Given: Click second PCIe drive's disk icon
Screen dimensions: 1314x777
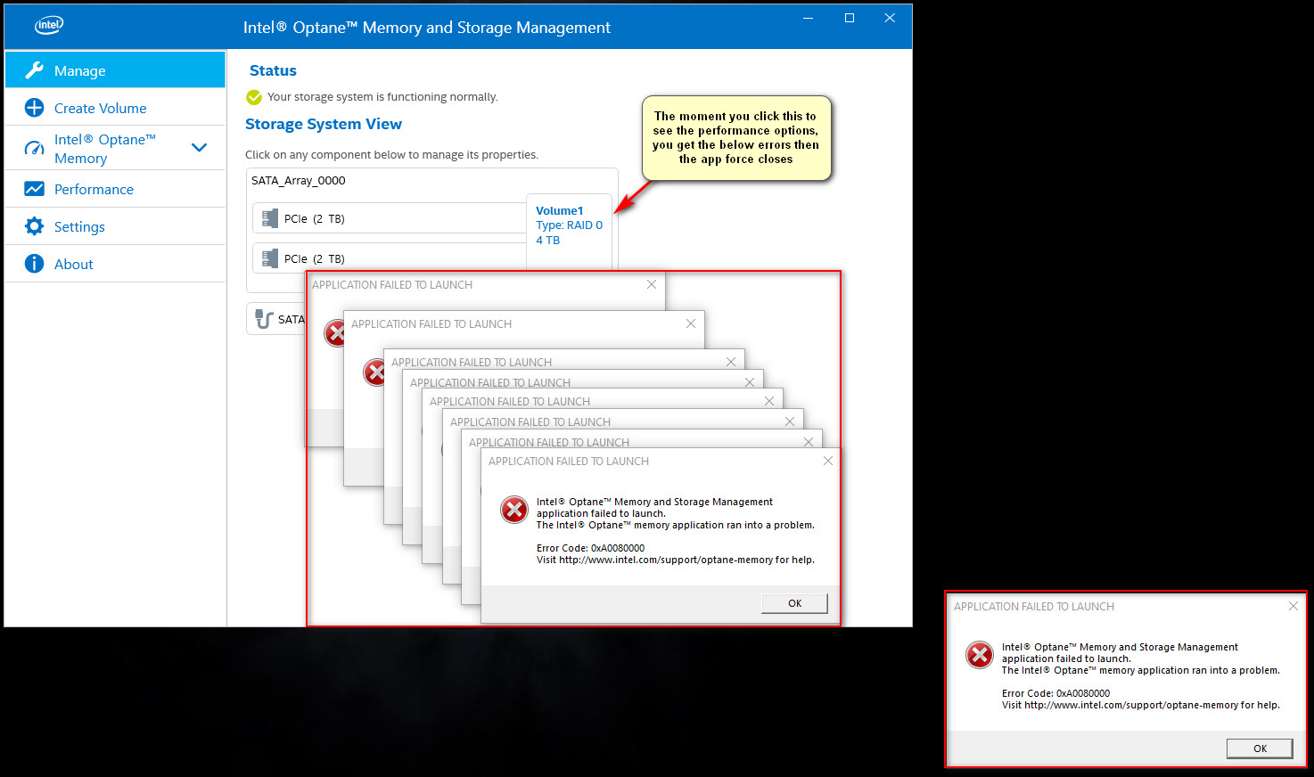Looking at the screenshot, I should 269,258.
